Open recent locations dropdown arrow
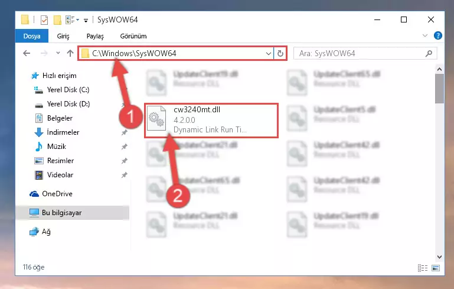Screen dimensions: 454x289 click(58, 53)
